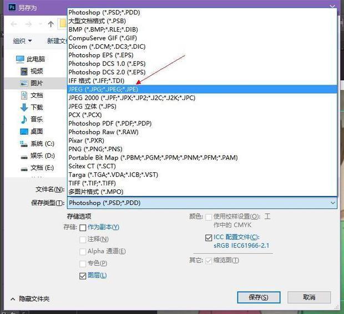Image resolution: width=344 pixels, height=314 pixels.
Task: Collapse folders via 隐藏文件夹
Action: pyautogui.click(x=30, y=299)
